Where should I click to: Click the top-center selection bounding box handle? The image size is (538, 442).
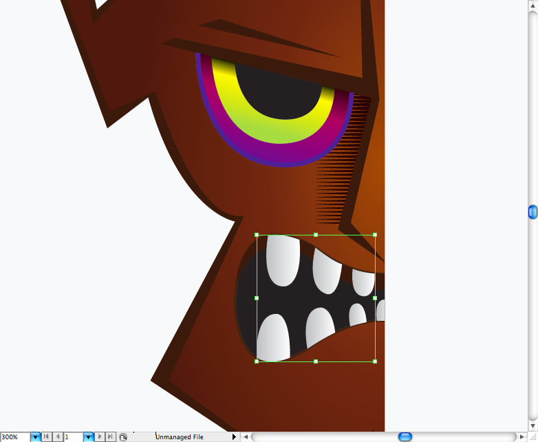pos(316,235)
